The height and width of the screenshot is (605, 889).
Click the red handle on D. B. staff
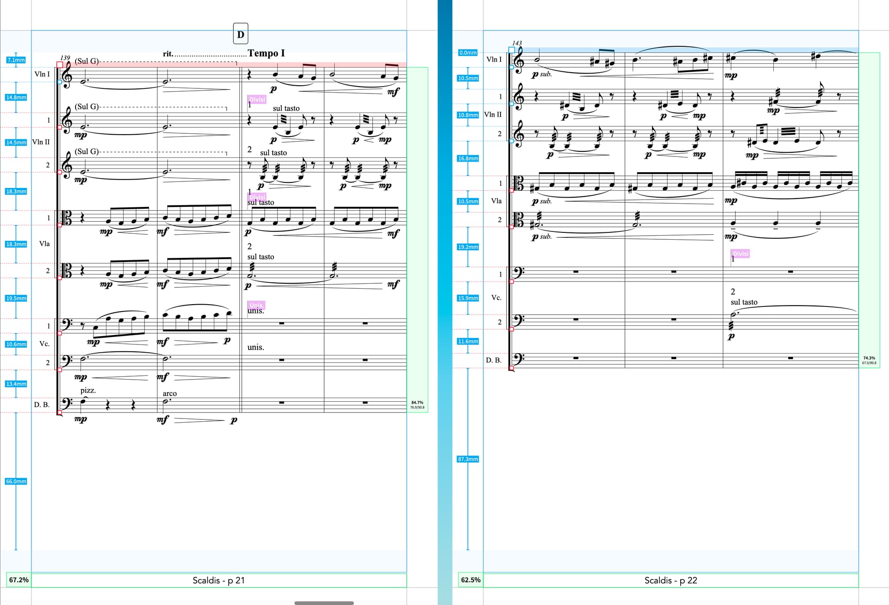59,412
